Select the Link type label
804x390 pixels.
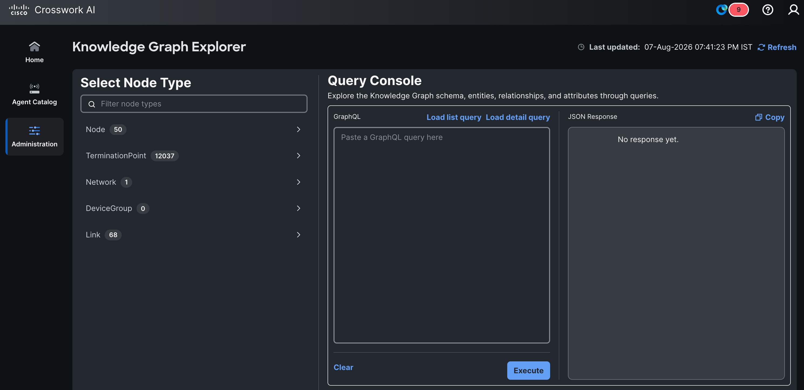pyautogui.click(x=93, y=235)
